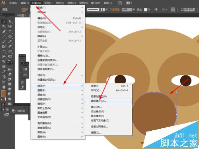Open the 窗口(W) menu

pyautogui.click(x=96, y=3)
